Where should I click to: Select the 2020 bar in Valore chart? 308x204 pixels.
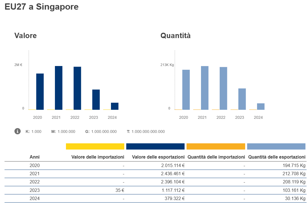coord(40,91)
